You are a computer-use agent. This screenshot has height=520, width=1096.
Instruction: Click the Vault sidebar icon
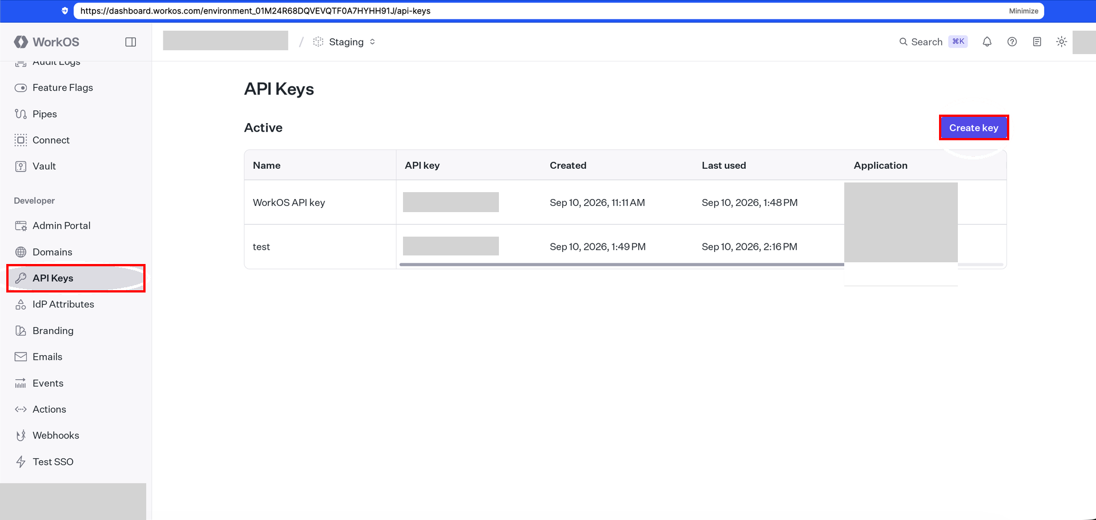(x=21, y=166)
